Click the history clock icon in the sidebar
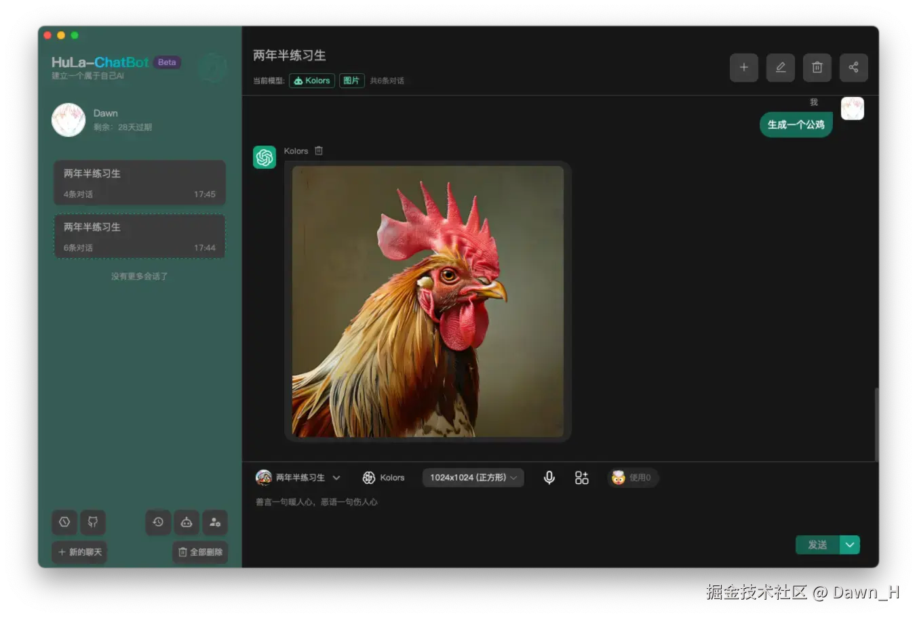Image resolution: width=917 pixels, height=618 pixels. [158, 522]
